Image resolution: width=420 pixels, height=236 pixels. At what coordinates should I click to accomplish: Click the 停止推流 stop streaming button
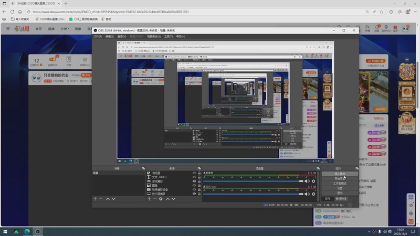pos(340,174)
